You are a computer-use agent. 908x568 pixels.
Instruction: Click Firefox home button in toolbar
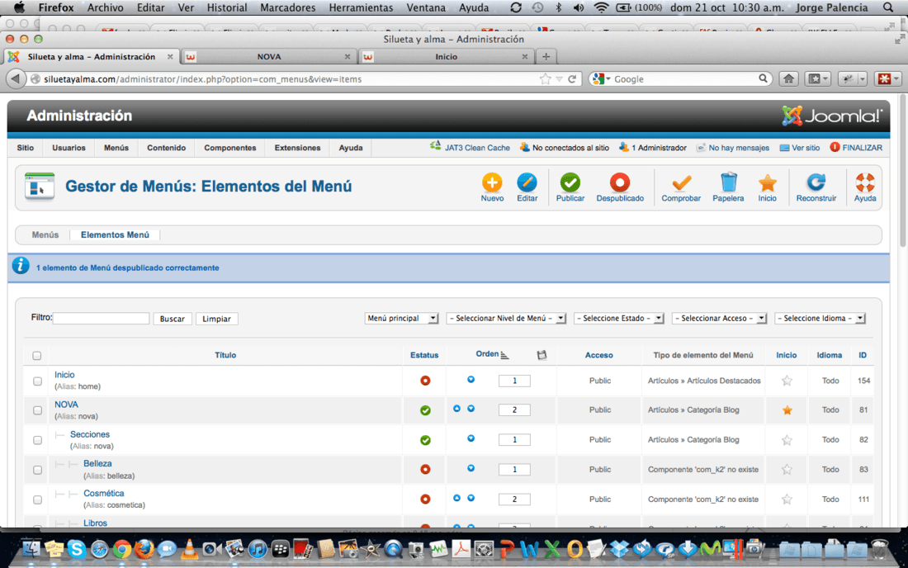[x=788, y=78]
